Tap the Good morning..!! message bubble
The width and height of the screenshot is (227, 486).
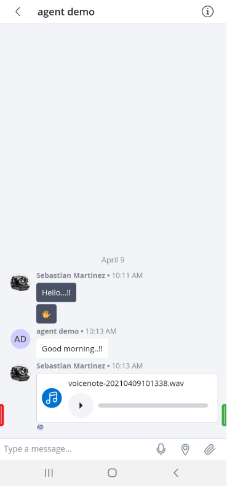pos(72,348)
